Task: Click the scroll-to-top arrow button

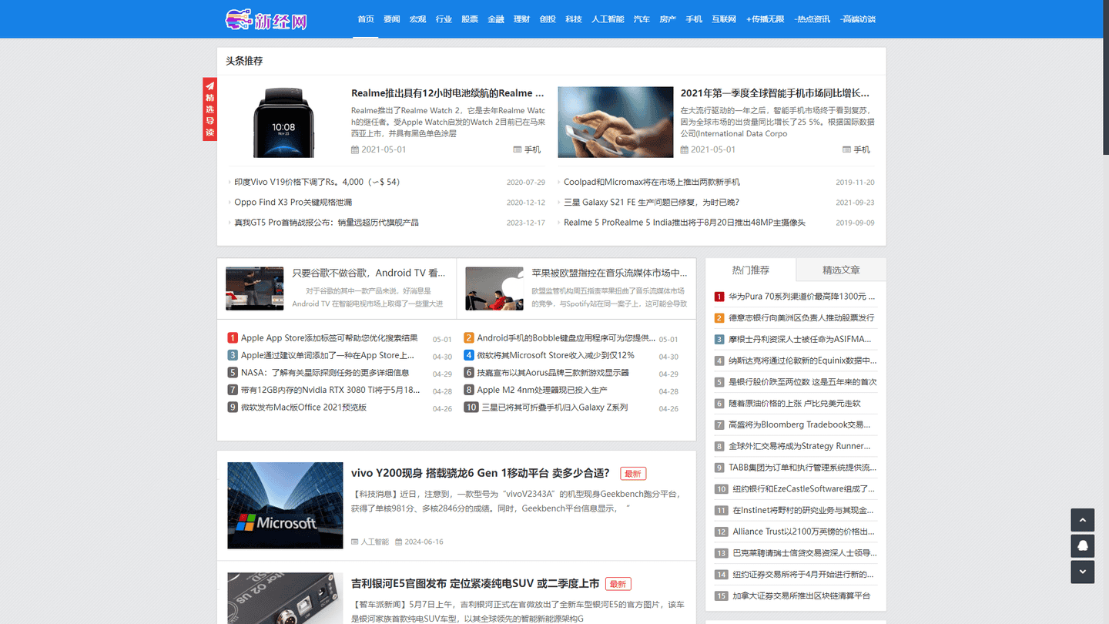Action: click(1082, 520)
